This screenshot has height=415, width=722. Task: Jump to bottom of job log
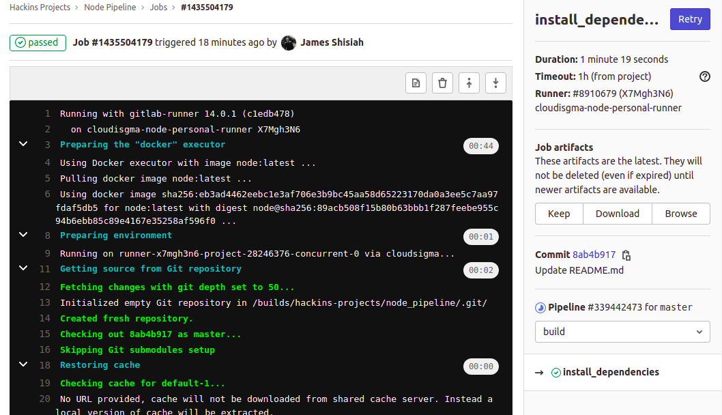pyautogui.click(x=496, y=83)
